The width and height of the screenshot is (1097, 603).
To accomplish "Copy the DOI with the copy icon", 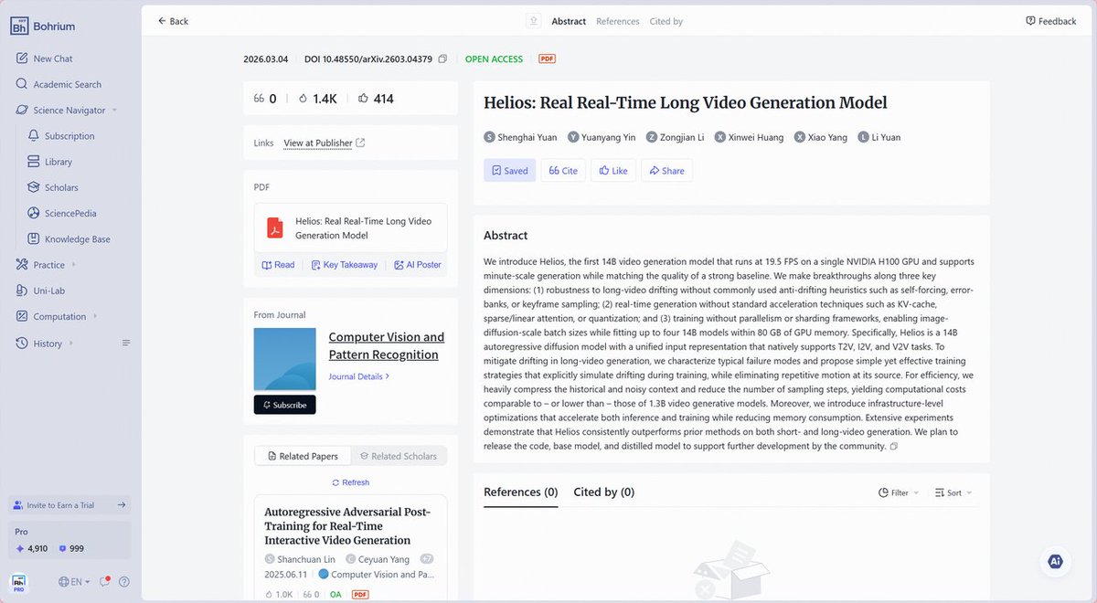I will pyautogui.click(x=442, y=59).
